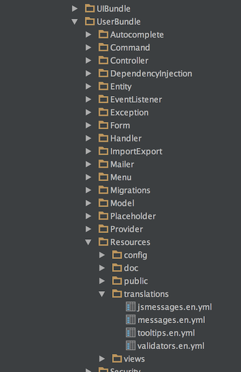Select the Placeholder folder label
The image size is (241, 372).
click(x=133, y=216)
